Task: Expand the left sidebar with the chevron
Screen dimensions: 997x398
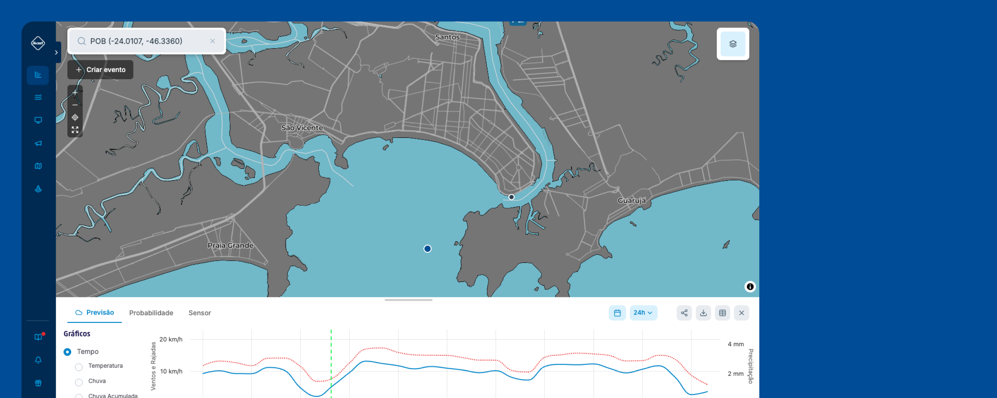Action: coord(57,52)
